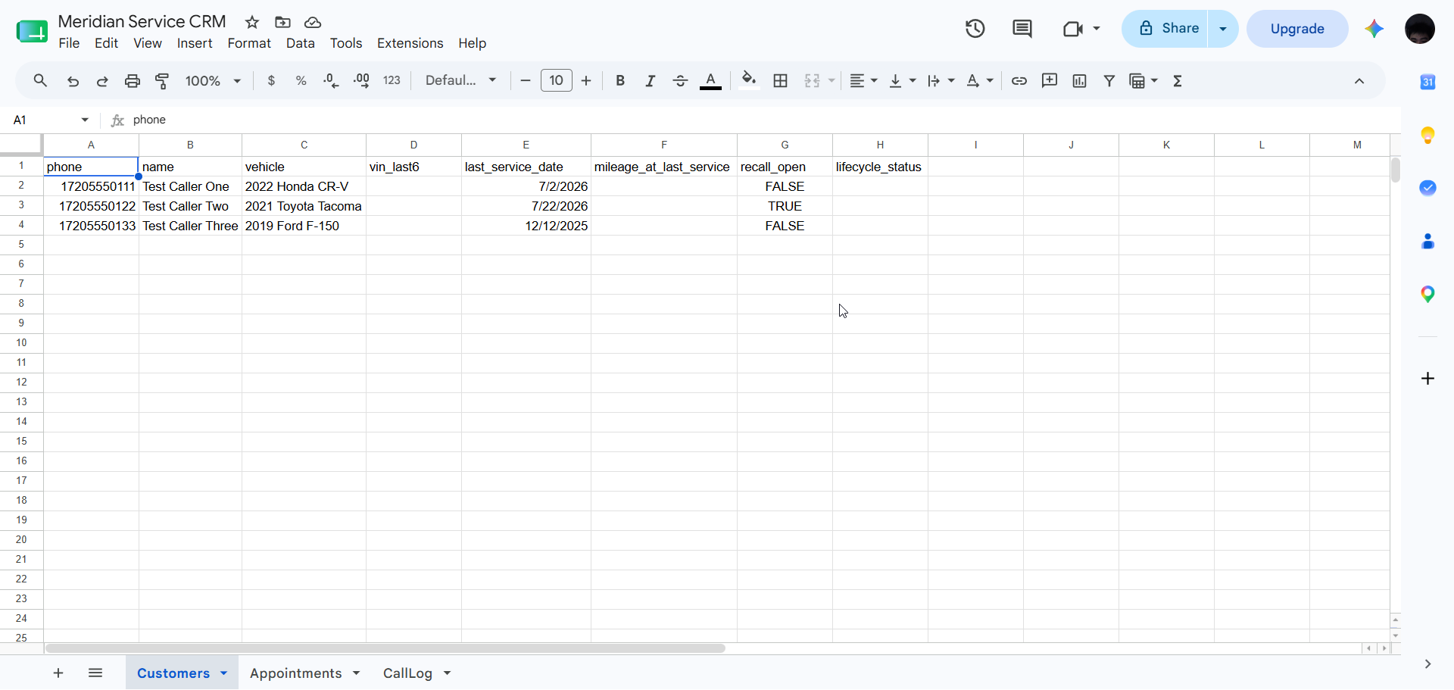The image size is (1454, 690).
Task: Open all comments panel
Action: click(x=1022, y=29)
